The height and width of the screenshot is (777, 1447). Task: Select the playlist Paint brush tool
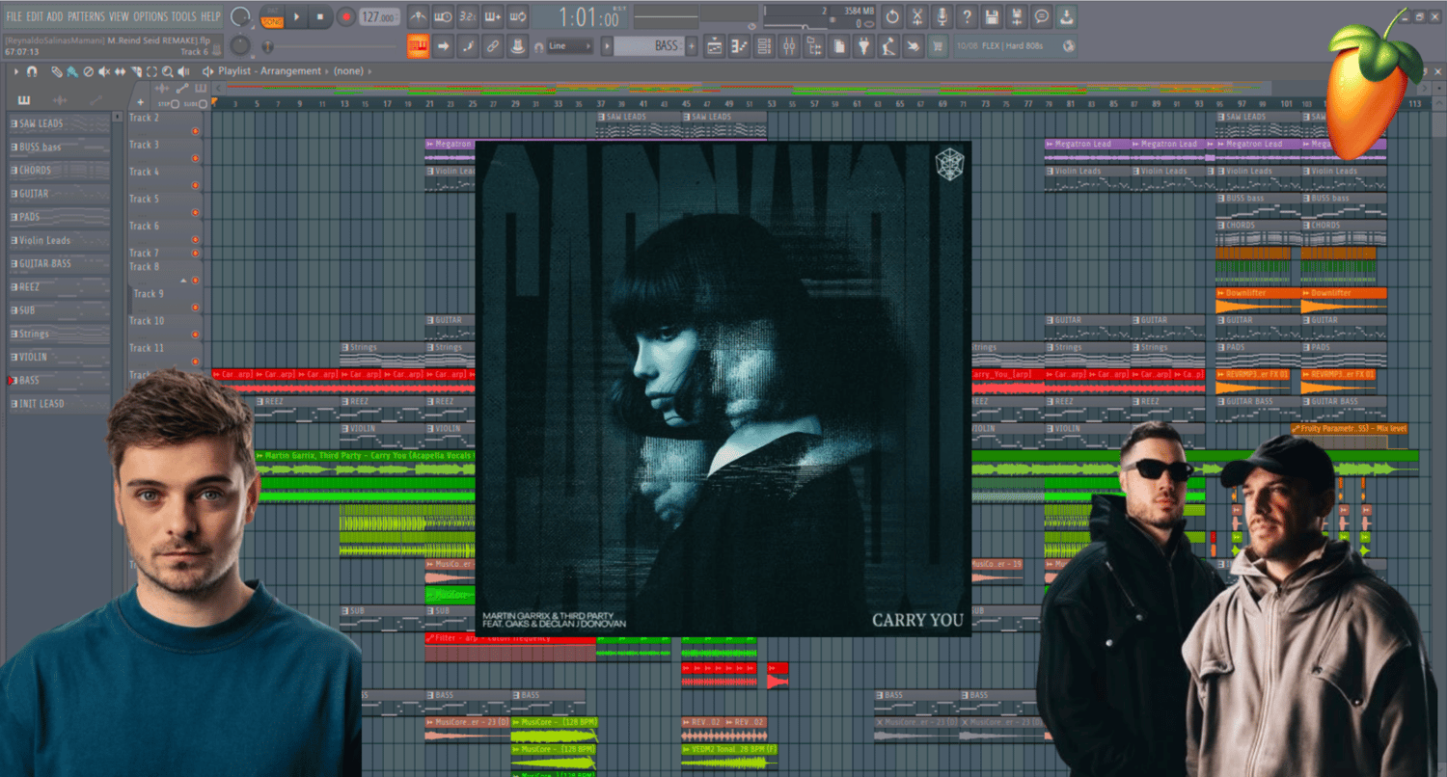click(x=72, y=71)
